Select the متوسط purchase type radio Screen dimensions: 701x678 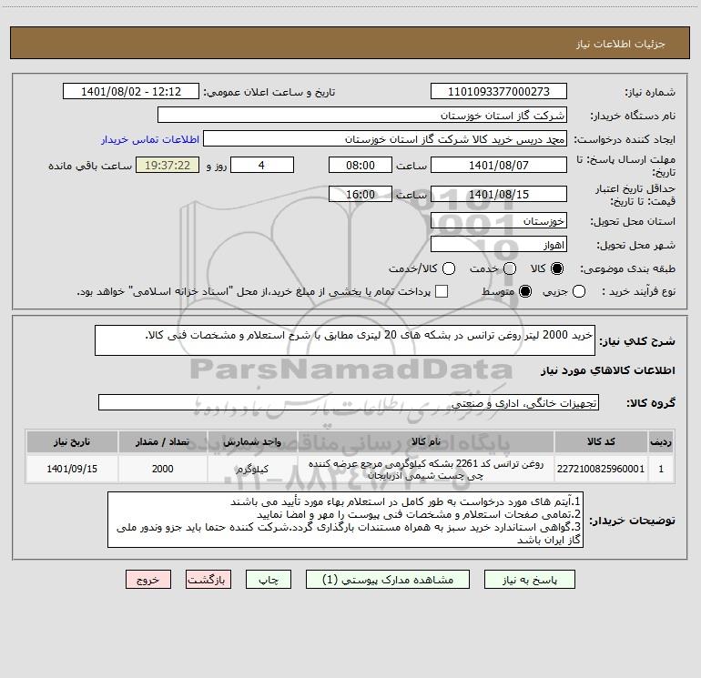525,291
